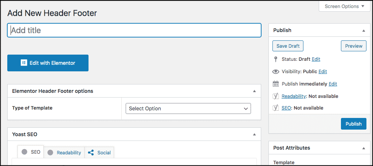Click the publish calendar icon
Viewport: 373px width, 166px height.
pyautogui.click(x=275, y=84)
